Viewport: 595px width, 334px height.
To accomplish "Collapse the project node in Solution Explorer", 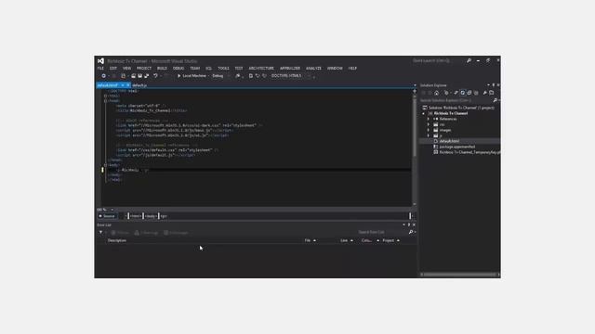I will coord(424,113).
